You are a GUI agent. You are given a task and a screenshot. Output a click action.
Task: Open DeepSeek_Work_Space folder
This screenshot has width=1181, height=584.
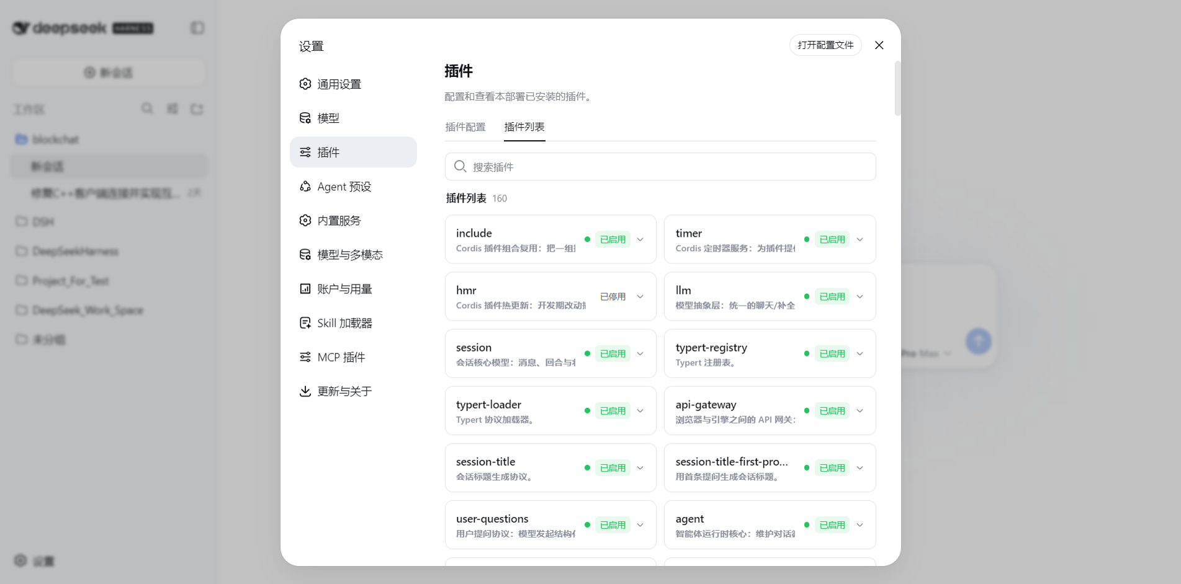coord(109,310)
